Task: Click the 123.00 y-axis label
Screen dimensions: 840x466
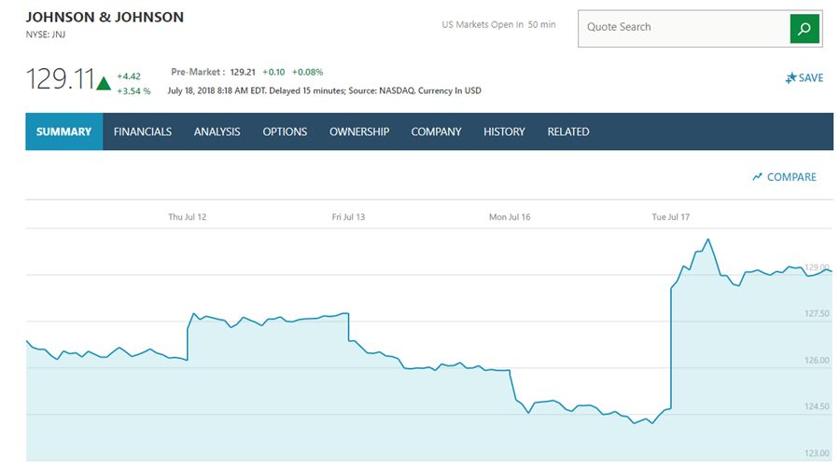Action: (x=817, y=453)
